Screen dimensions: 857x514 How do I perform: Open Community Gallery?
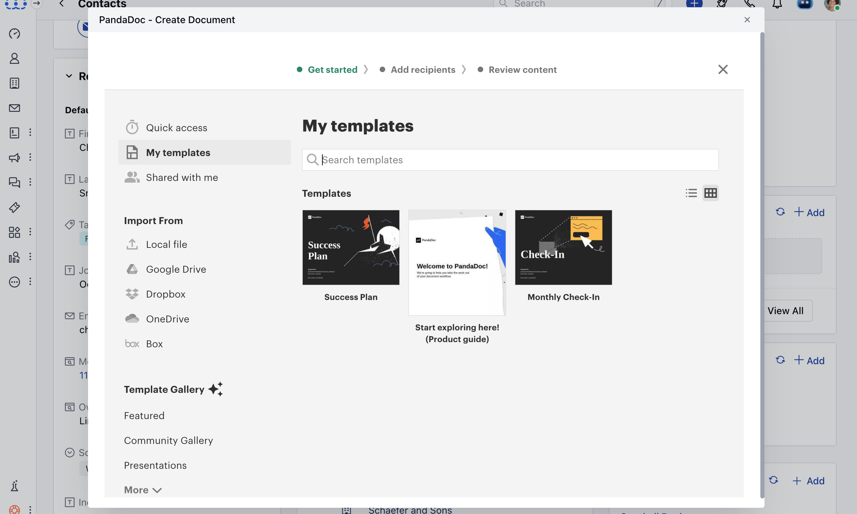click(x=168, y=440)
